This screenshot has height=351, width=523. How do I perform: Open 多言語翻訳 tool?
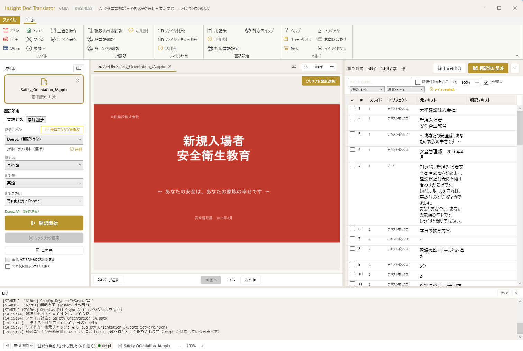pos(101,39)
